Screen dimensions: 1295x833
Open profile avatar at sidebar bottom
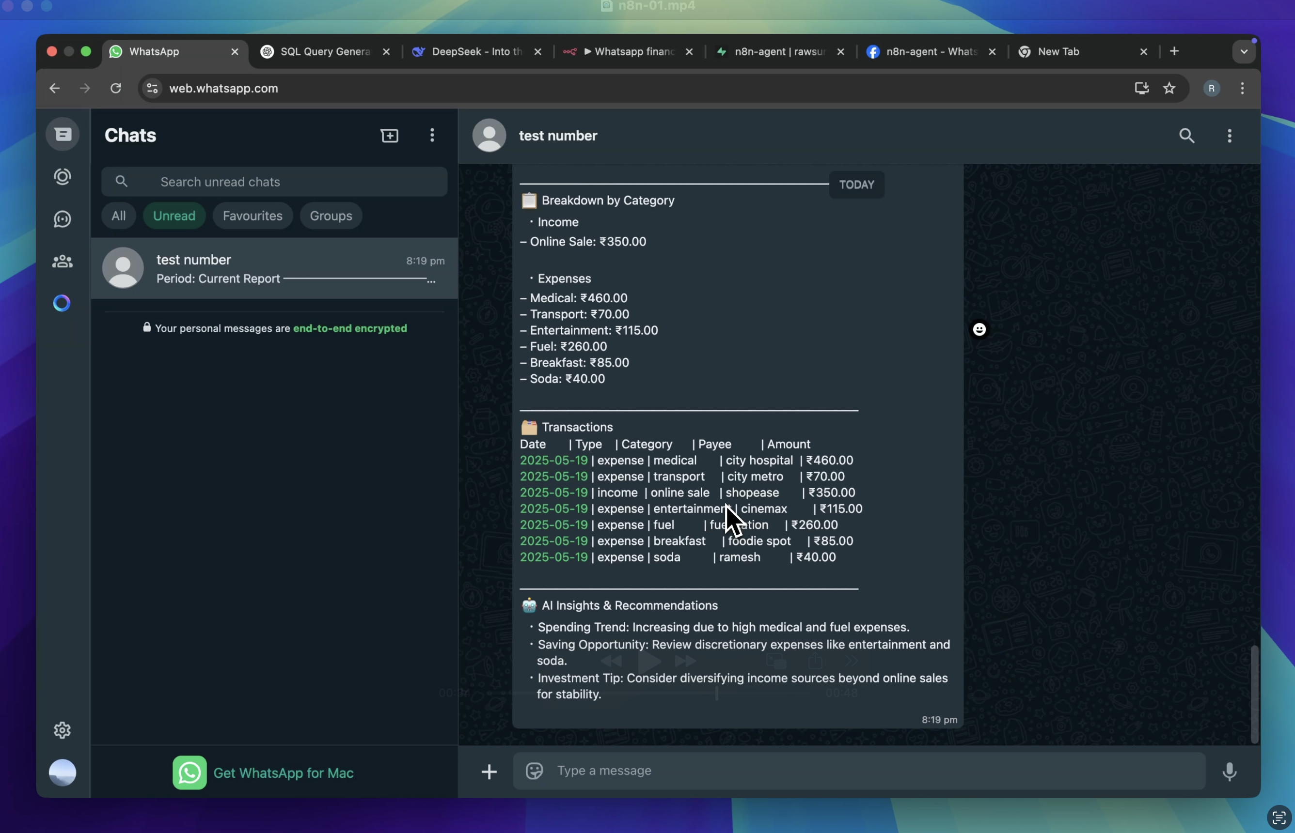point(63,772)
